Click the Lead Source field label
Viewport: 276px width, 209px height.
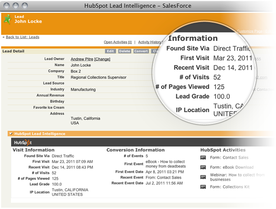[54, 83]
